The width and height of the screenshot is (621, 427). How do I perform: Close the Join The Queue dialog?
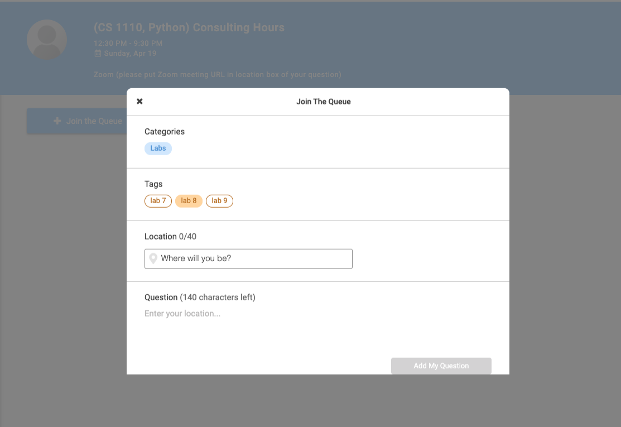[139, 101]
